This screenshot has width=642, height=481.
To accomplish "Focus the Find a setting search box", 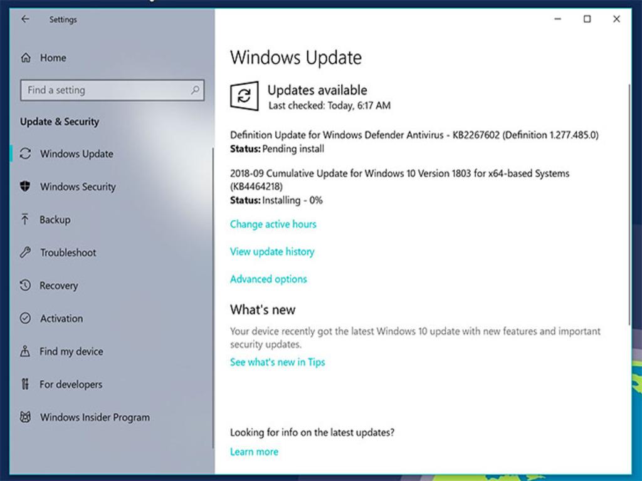I will pyautogui.click(x=107, y=90).
